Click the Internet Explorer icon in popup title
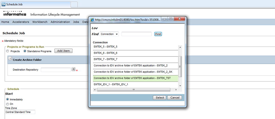275x119 pixels. (x=92, y=20)
